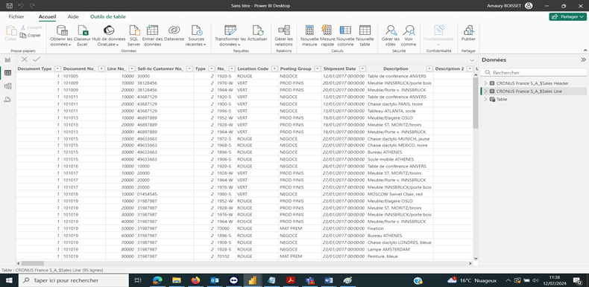Viewport: 589px width, 287px height.
Task: Switch to the Aide ribbon tab
Action: tap(73, 16)
